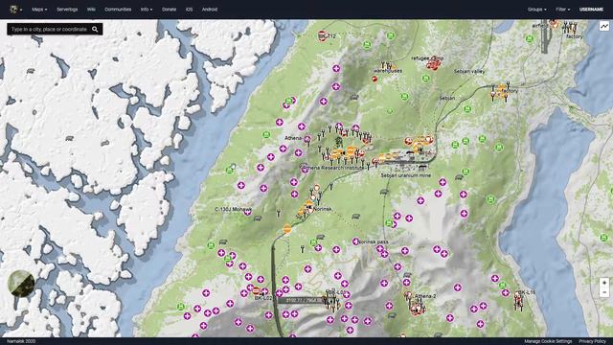Viewport: 613px width, 345px height.
Task: Click the Athena Research Institute label
Action: [335, 168]
